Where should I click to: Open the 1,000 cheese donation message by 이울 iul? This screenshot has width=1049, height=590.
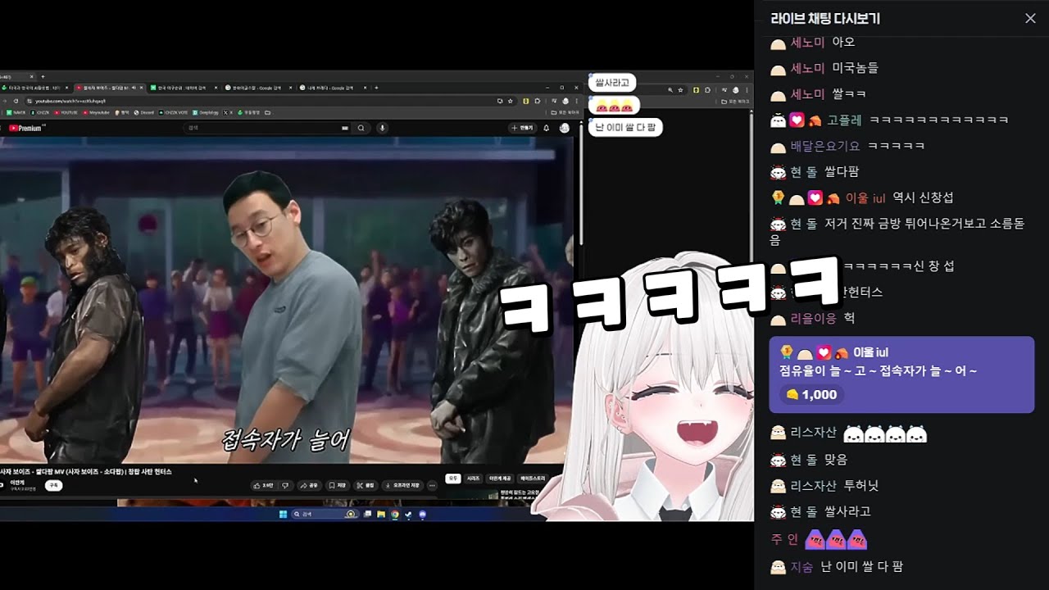(901, 374)
